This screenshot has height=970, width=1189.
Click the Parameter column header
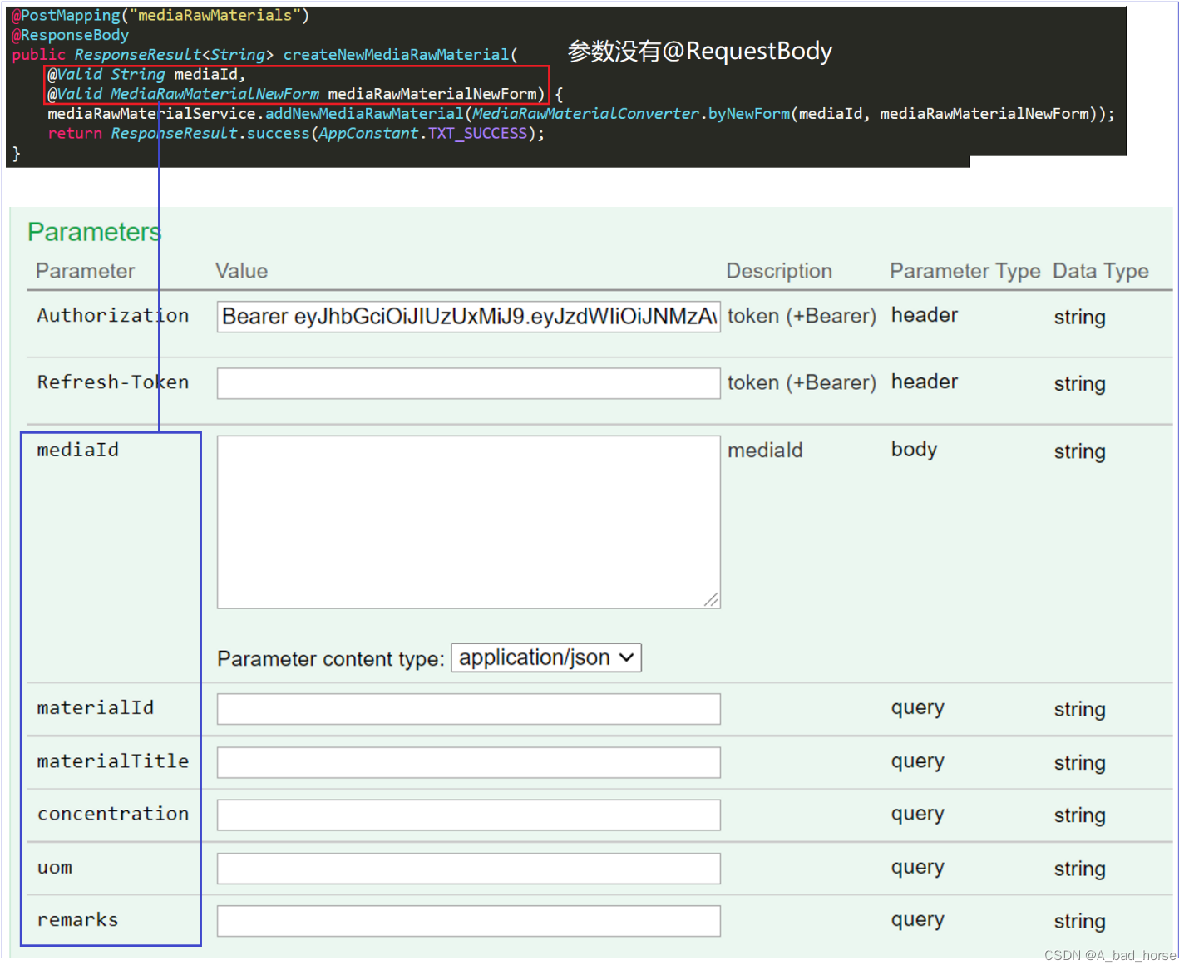[x=85, y=271]
